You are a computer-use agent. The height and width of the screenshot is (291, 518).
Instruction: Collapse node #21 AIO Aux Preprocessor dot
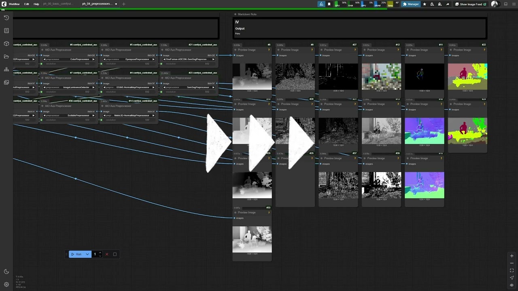pos(161,50)
